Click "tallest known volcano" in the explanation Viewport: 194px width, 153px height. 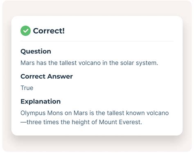pos(138,113)
